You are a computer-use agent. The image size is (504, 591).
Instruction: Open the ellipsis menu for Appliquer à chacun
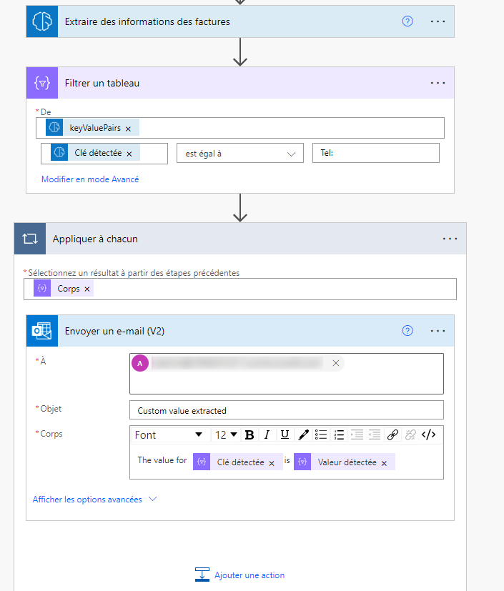[450, 239]
